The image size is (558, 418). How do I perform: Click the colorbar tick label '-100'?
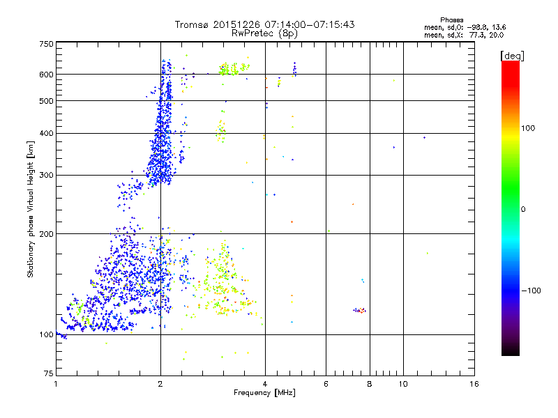[531, 291]
